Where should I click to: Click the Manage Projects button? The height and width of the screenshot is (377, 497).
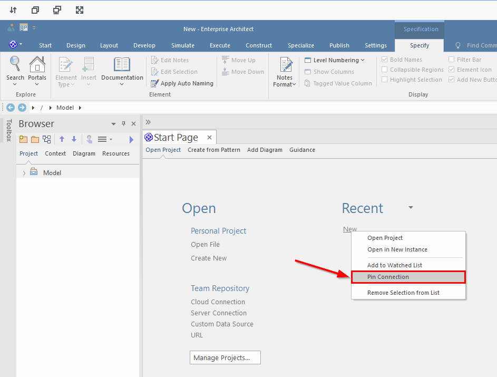point(225,357)
